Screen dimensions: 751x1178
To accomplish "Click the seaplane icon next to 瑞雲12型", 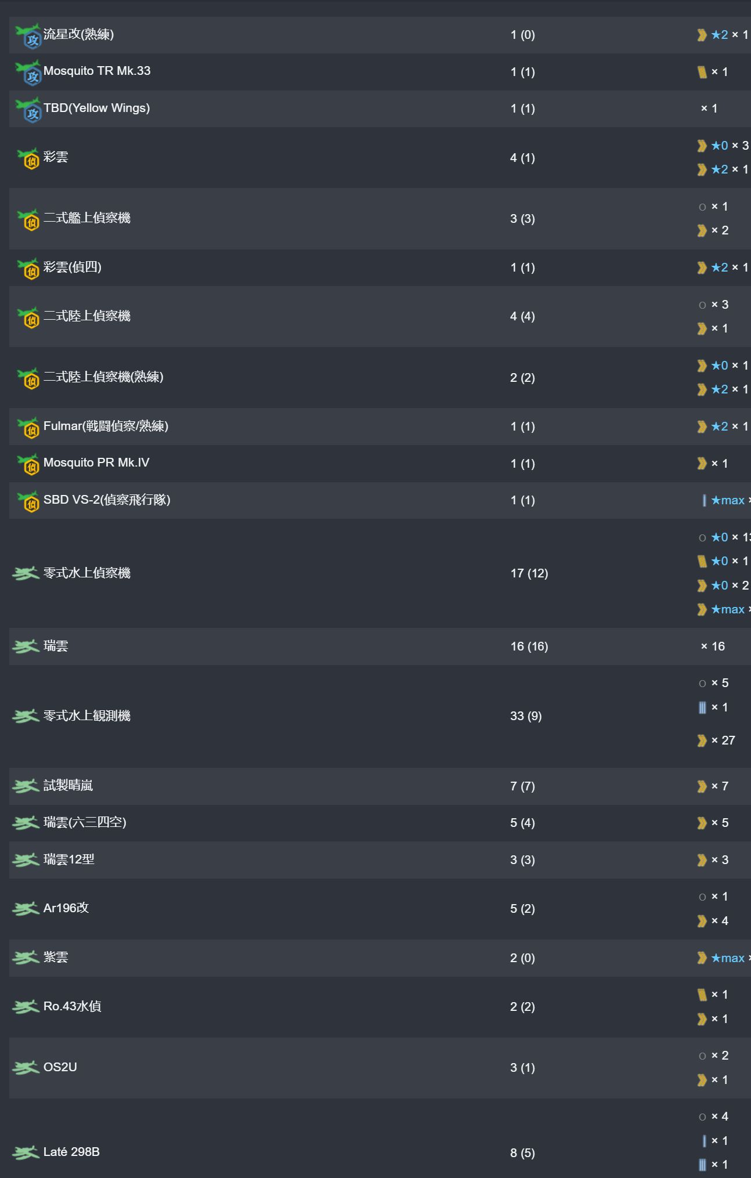I will pos(26,860).
